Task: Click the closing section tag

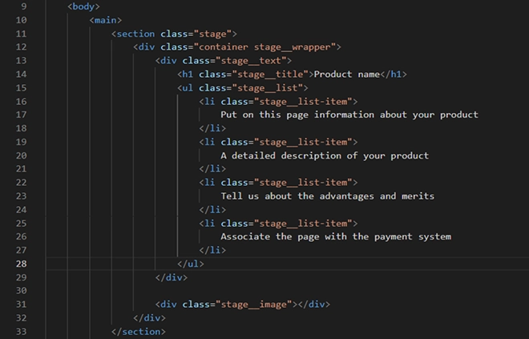Action: click(139, 332)
